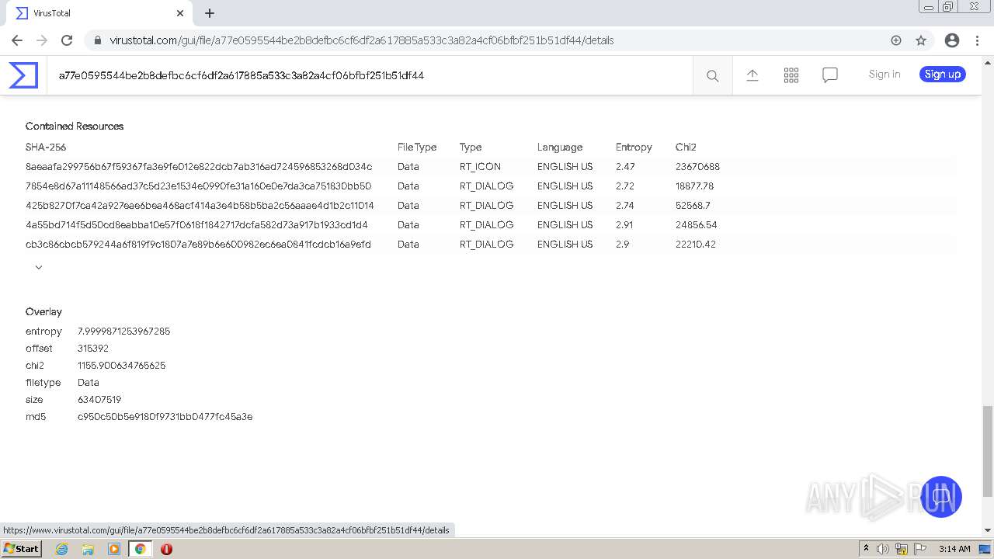Click the upload file icon
Image resolution: width=994 pixels, height=559 pixels.
(752, 75)
